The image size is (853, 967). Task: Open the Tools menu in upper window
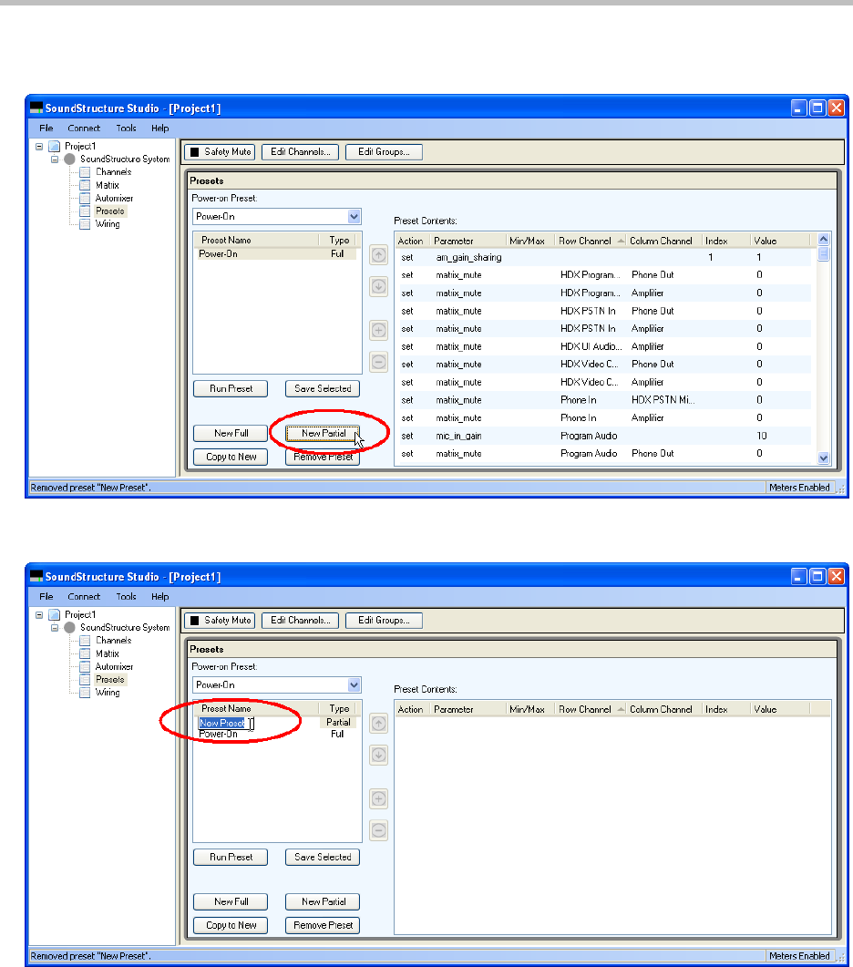pyautogui.click(x=126, y=129)
